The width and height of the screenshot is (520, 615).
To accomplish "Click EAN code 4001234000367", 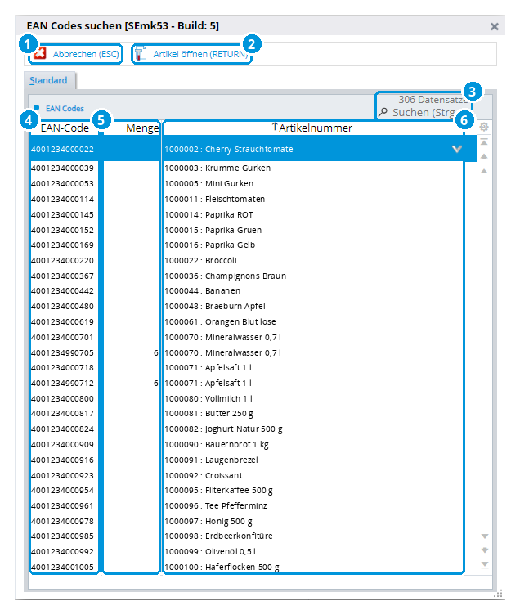I will (x=63, y=276).
